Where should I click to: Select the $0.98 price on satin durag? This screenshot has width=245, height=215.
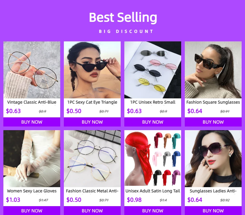click(134, 200)
